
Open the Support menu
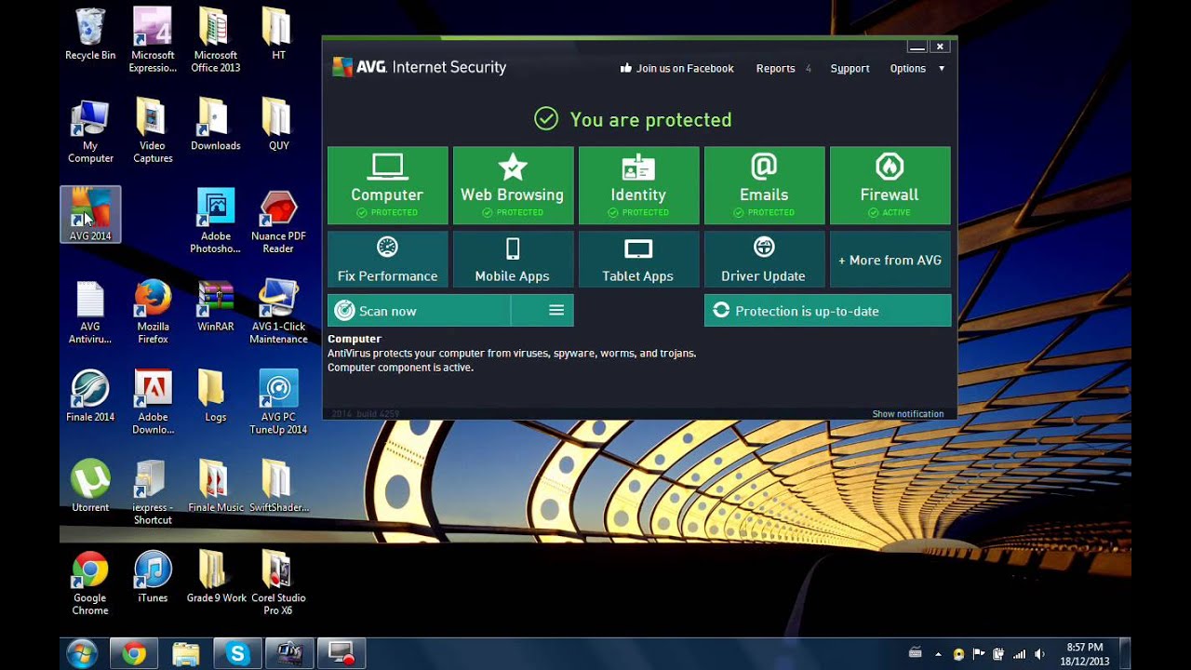pyautogui.click(x=850, y=68)
